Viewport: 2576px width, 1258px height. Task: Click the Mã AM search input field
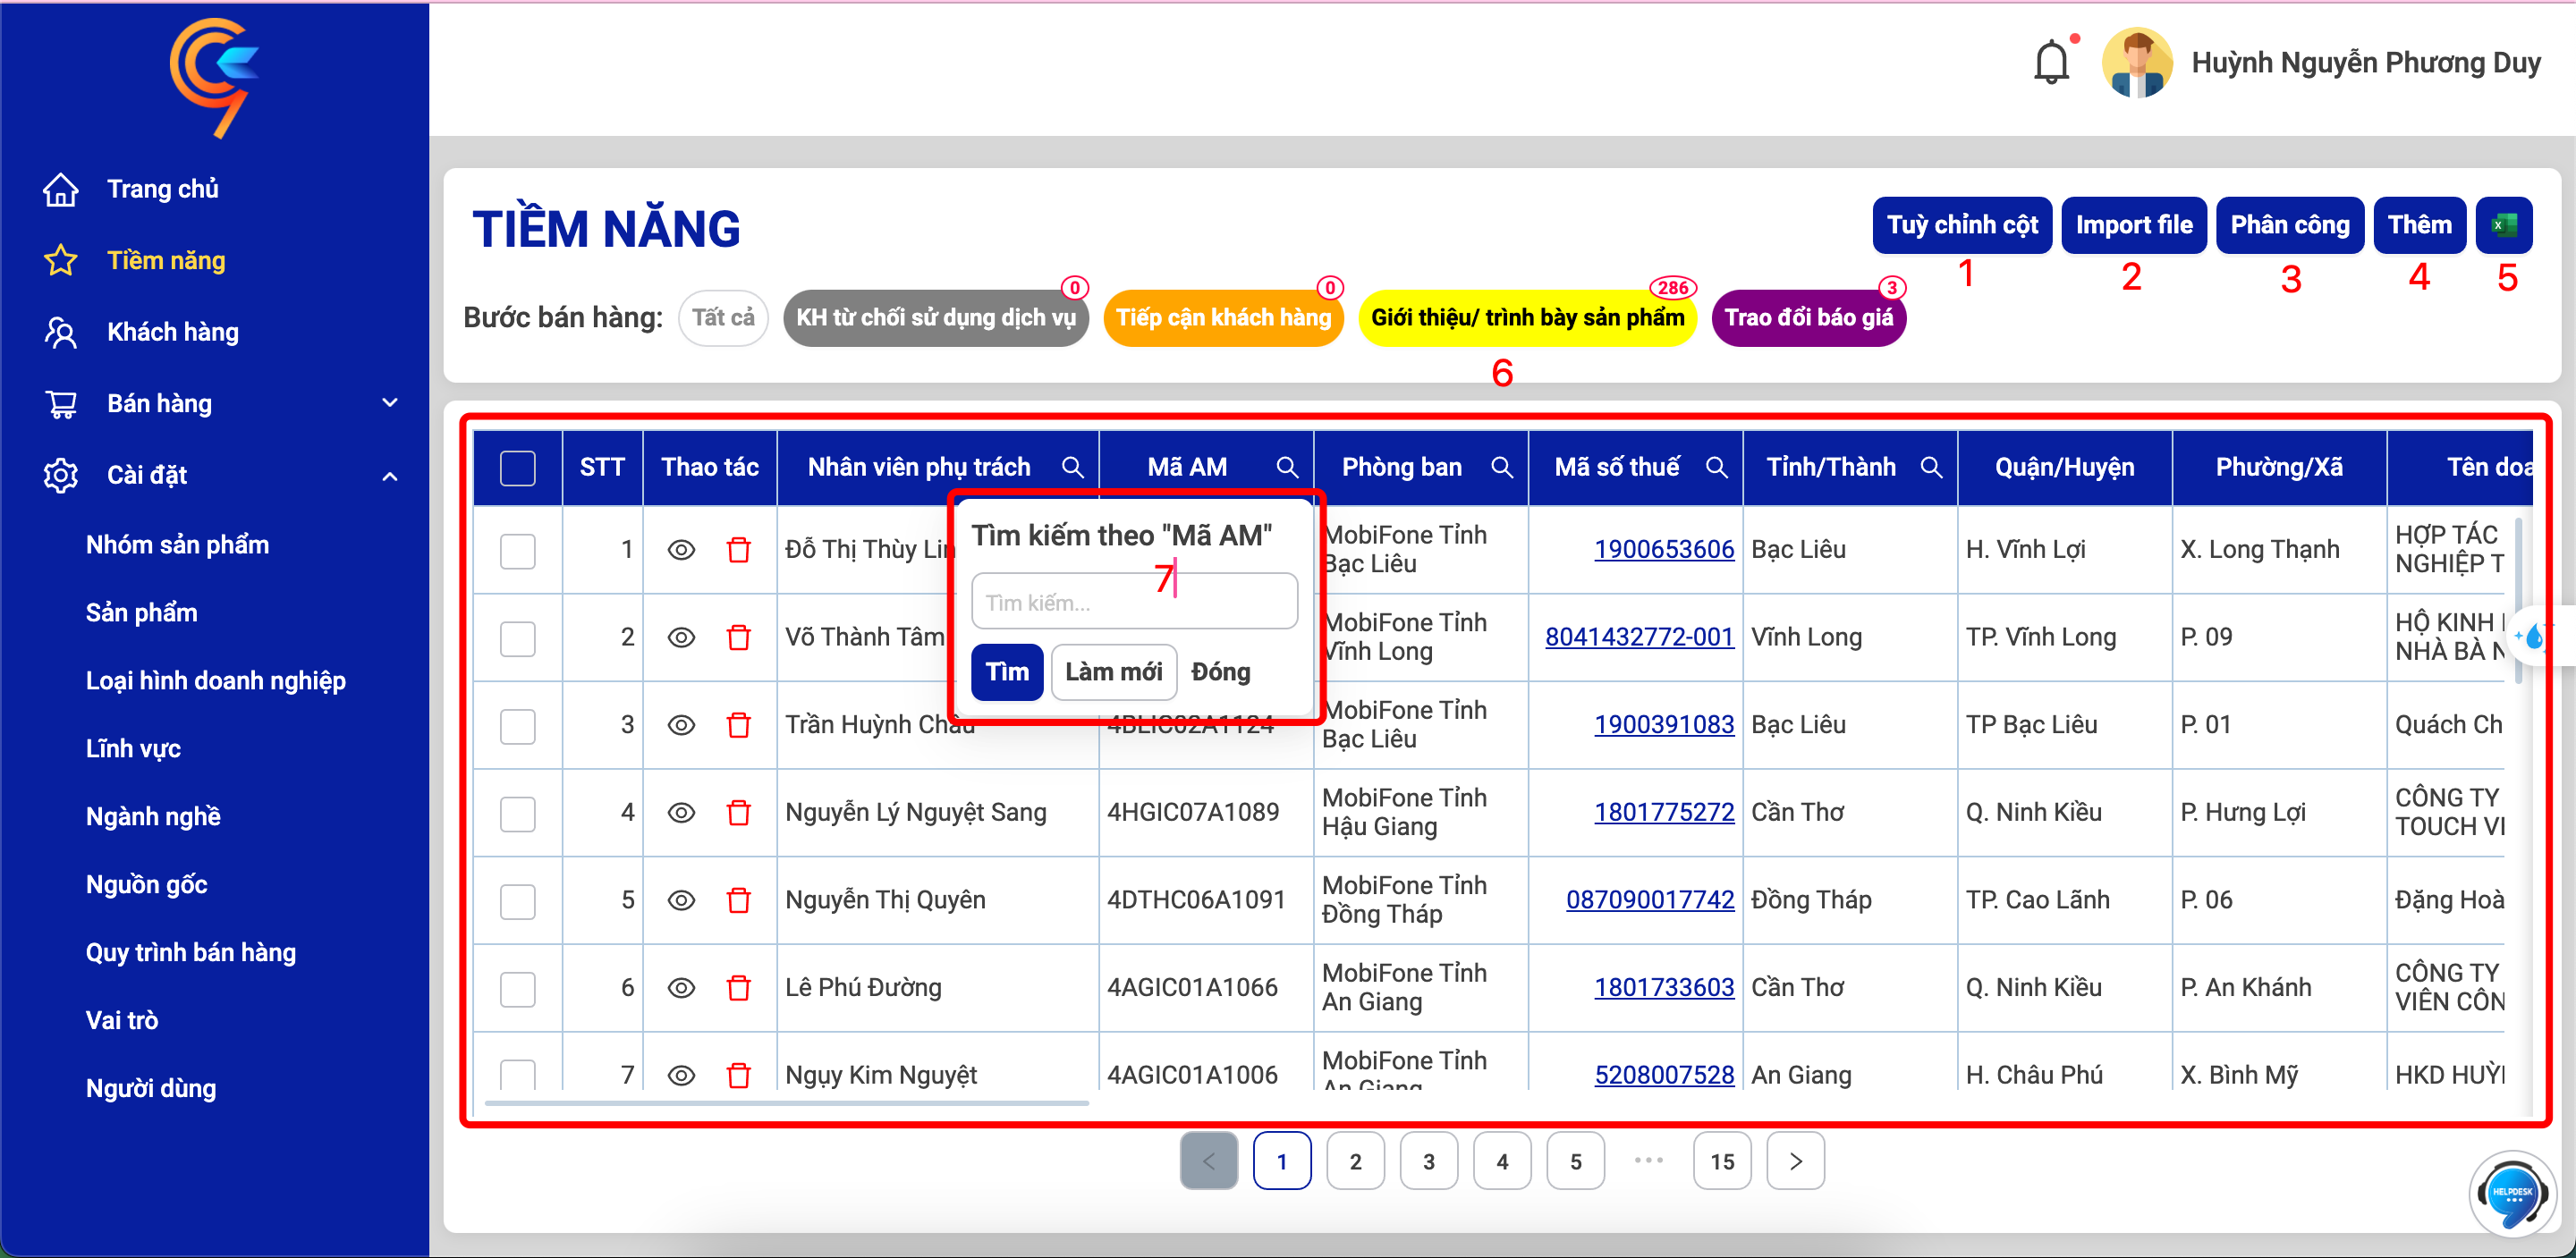[1134, 602]
